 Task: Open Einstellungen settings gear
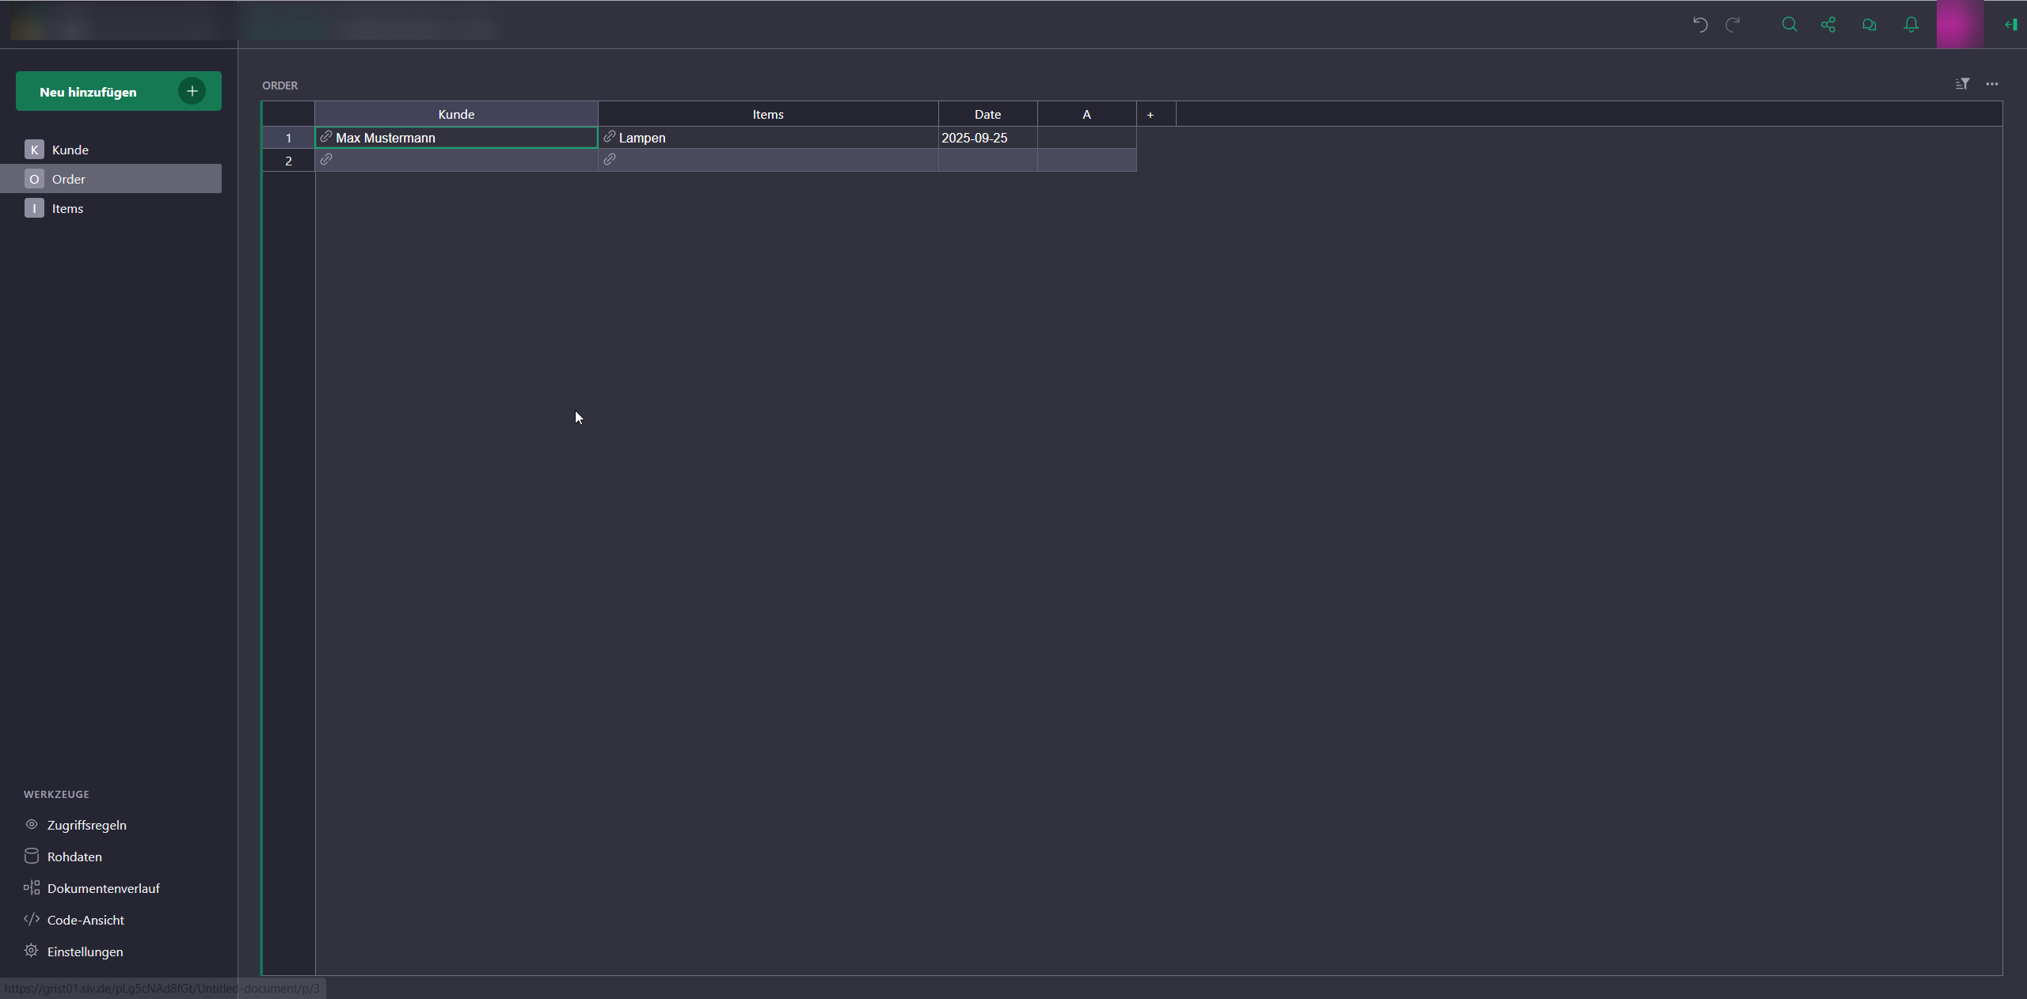point(85,952)
